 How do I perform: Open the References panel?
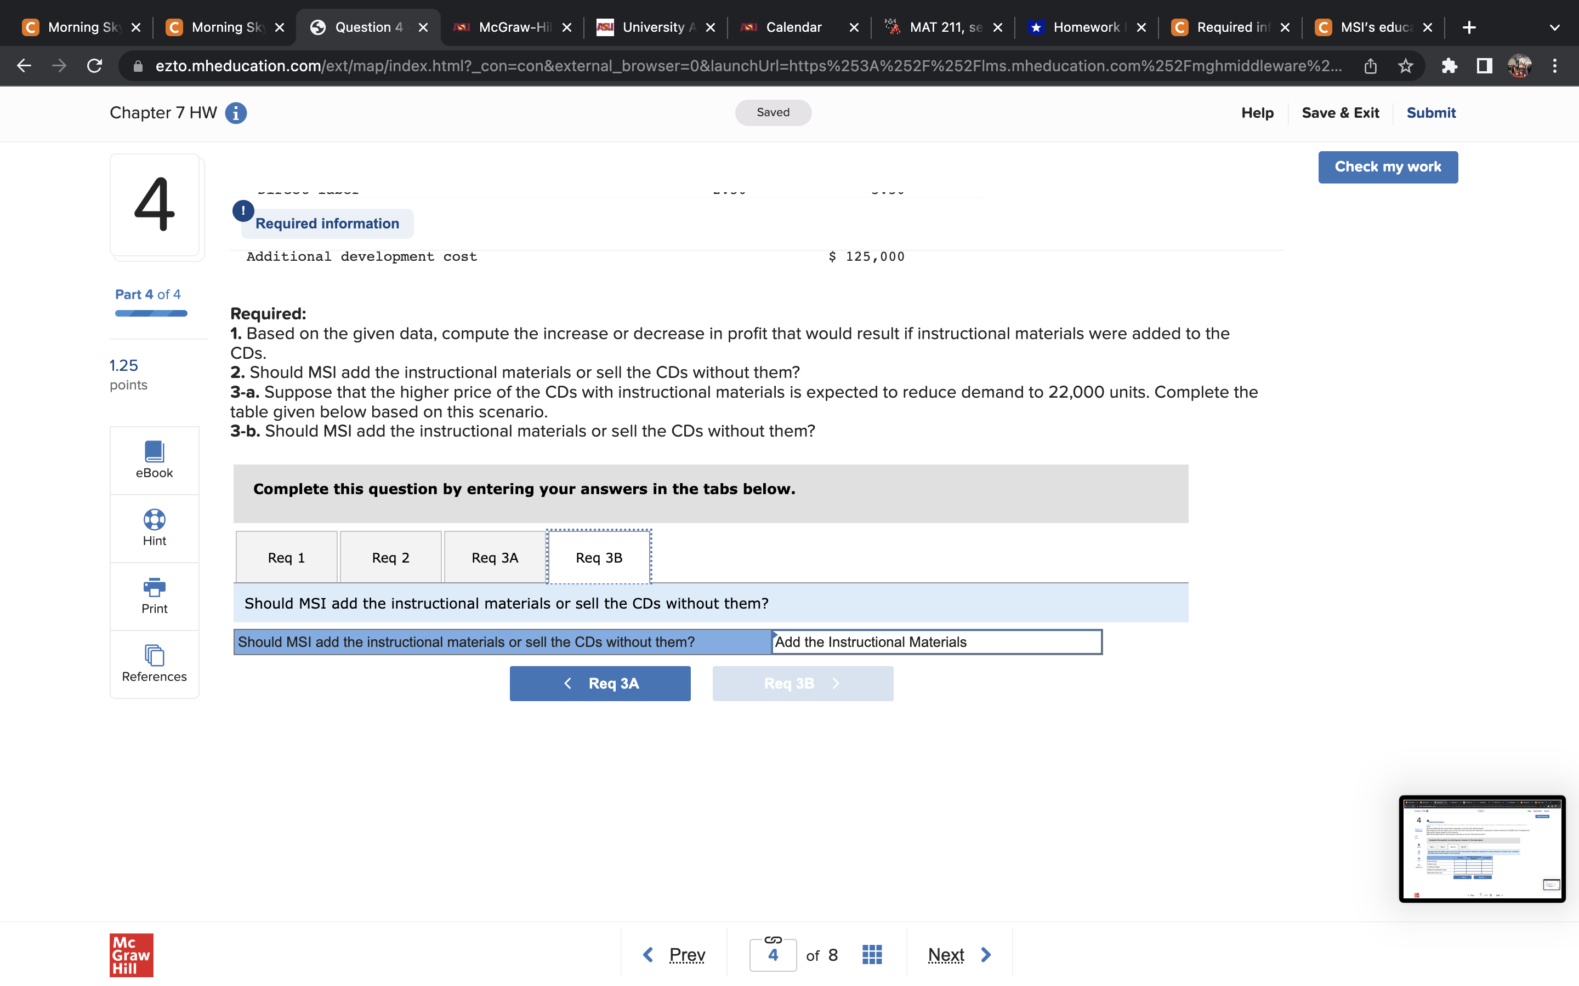point(154,664)
